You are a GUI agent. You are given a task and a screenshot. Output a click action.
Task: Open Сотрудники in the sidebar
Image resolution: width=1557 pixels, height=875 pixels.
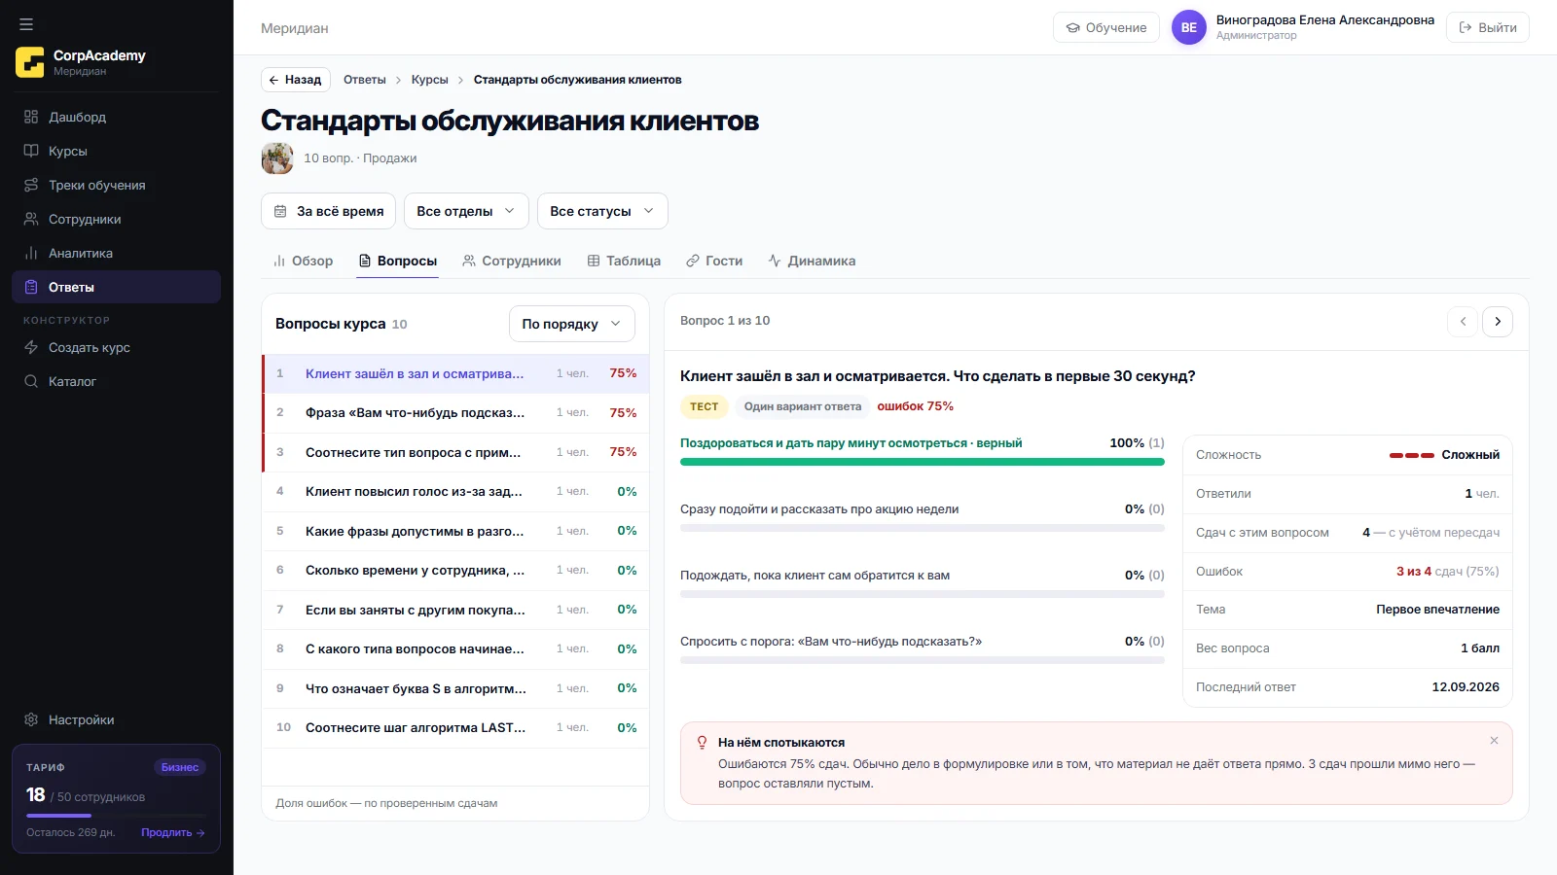116,219
